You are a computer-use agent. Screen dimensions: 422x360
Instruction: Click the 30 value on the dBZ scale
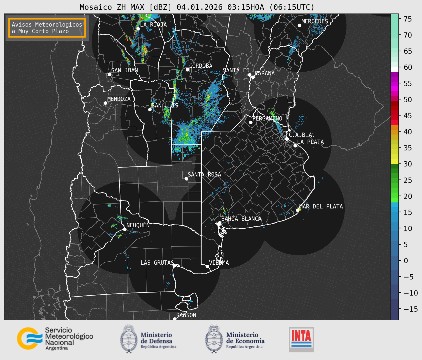click(407, 164)
